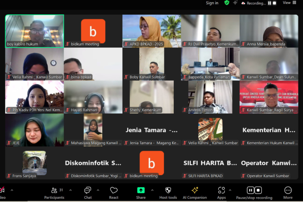Stop recording using the top bar button
Screen dimensions: 303x202
(274, 3)
